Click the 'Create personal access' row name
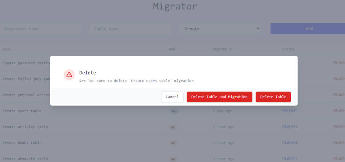The height and width of the screenshot is (162, 345). [26, 95]
